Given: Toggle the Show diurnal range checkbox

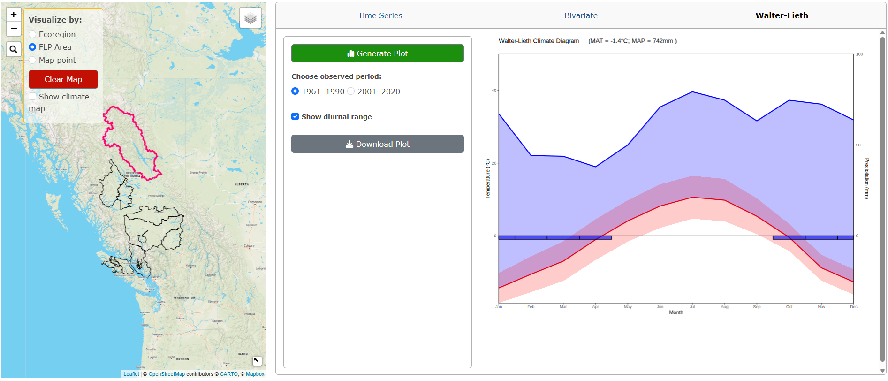Looking at the screenshot, I should click(x=295, y=116).
